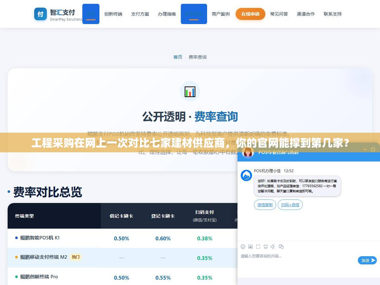Click the 0.50% debit rate for Pro
380x285 pixels.
122,278
